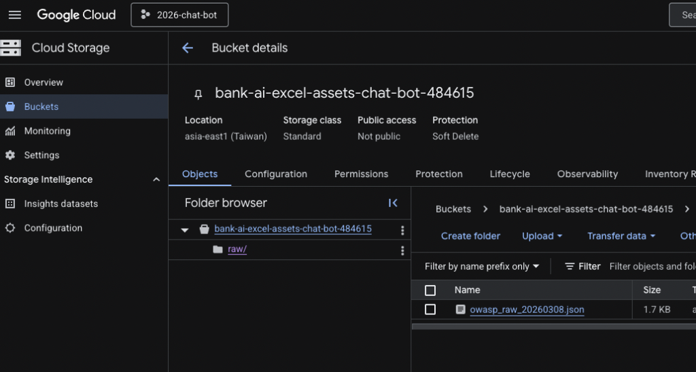Click the pin icon beside bucket name
Image resolution: width=696 pixels, height=372 pixels.
click(198, 94)
